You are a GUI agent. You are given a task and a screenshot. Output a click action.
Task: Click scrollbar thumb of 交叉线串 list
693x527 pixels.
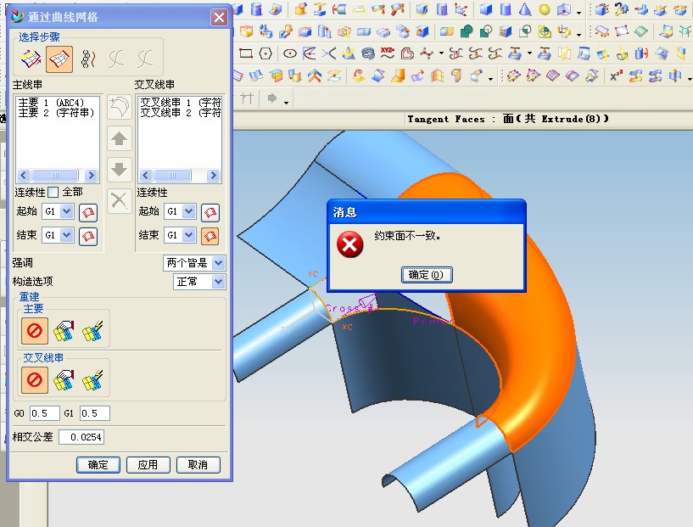coord(172,176)
